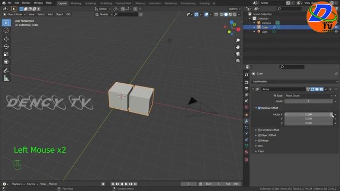Open the Global transform orientation dropdown

[103, 9]
